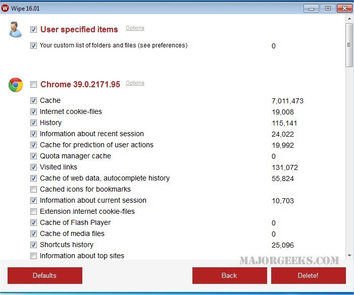The height and width of the screenshot is (295, 354).
Task: Click the scrollbar down arrow
Action: (x=349, y=256)
